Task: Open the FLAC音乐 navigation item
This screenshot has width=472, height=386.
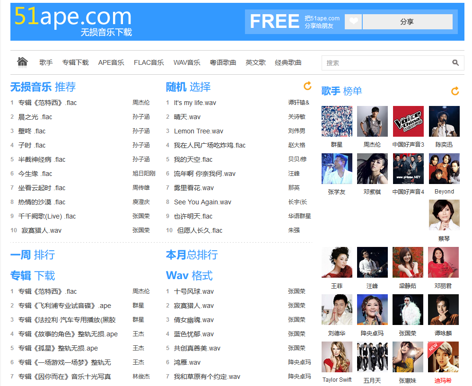Action: coord(149,62)
